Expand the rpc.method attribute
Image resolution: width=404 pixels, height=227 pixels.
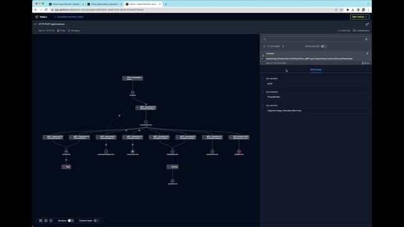[263, 92]
